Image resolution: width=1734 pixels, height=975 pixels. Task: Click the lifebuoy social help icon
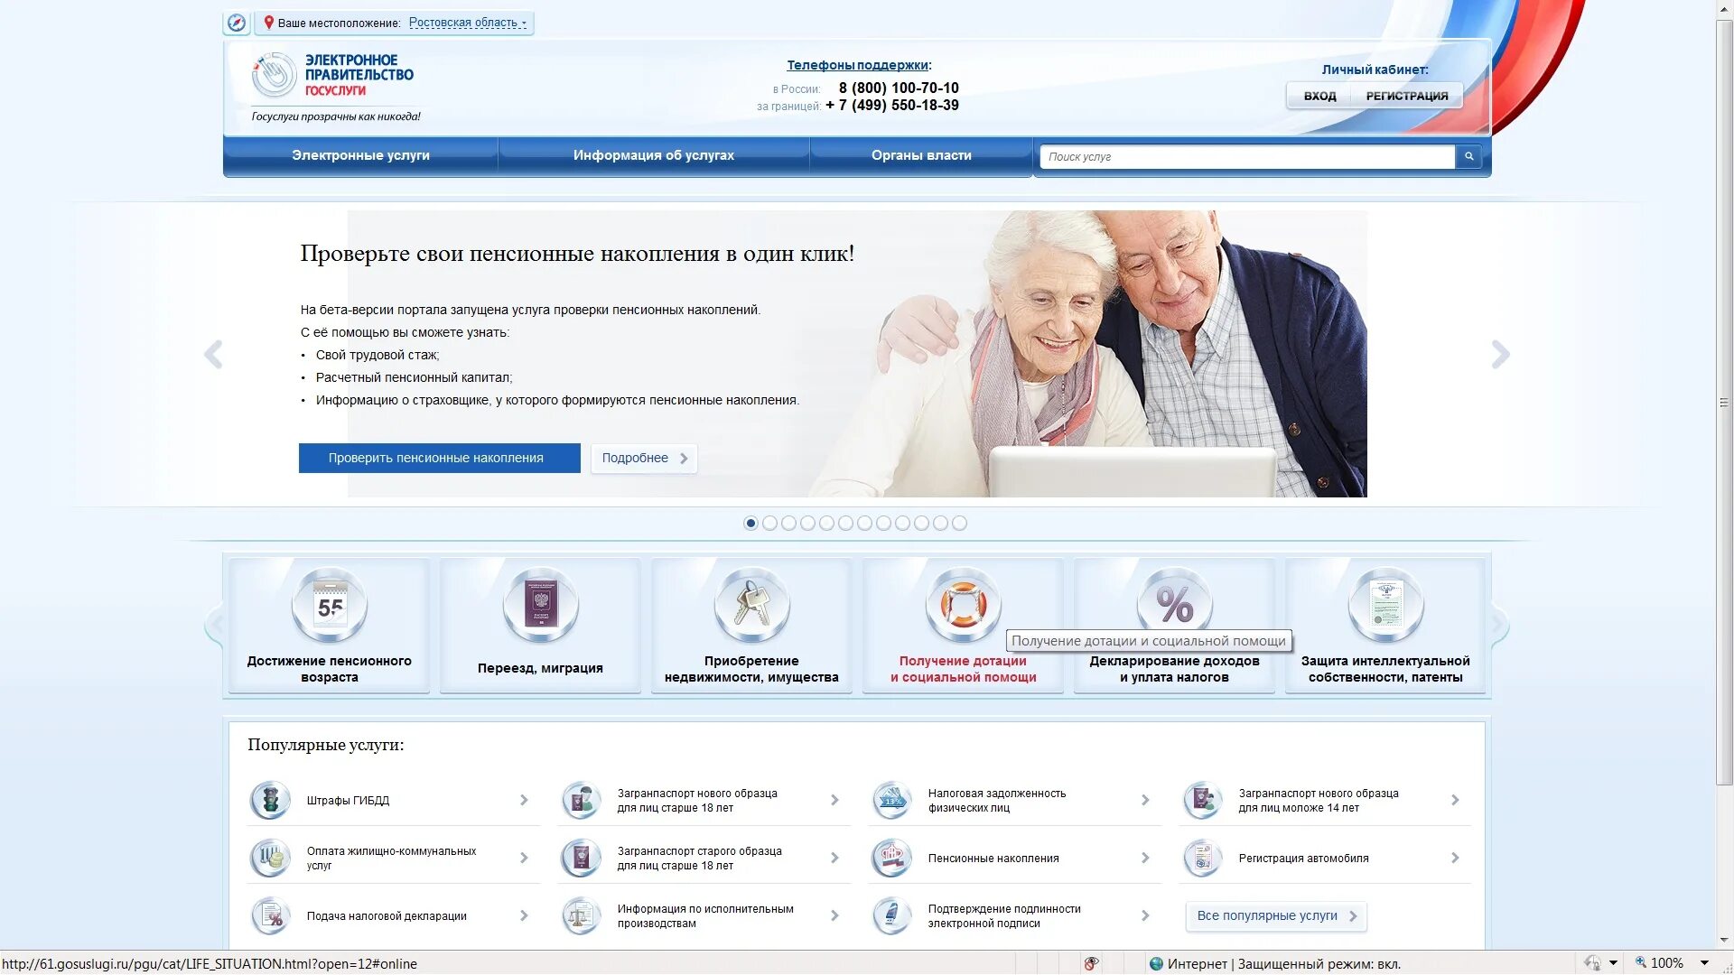click(x=963, y=604)
